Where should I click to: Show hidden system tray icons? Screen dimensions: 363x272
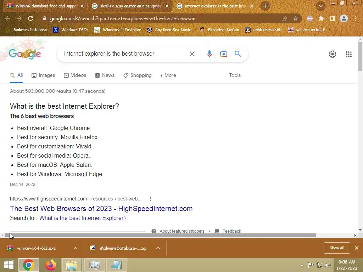pos(302,265)
